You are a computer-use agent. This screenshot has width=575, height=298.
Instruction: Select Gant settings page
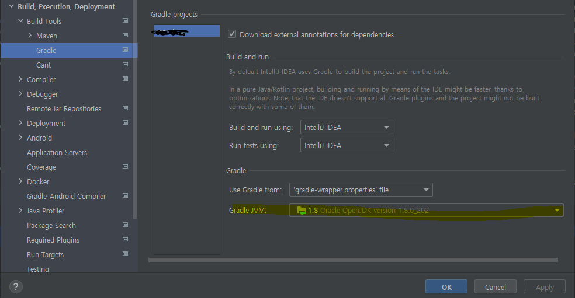pyautogui.click(x=43, y=65)
